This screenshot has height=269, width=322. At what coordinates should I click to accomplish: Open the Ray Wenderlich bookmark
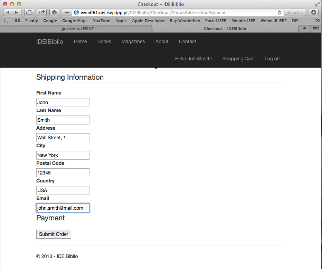pyautogui.click(x=185, y=21)
